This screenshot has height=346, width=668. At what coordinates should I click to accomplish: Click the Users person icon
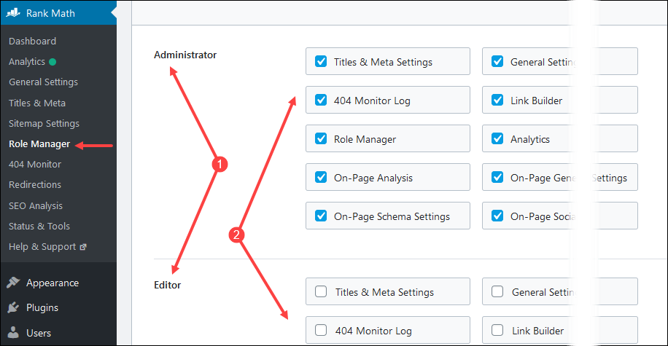point(13,333)
